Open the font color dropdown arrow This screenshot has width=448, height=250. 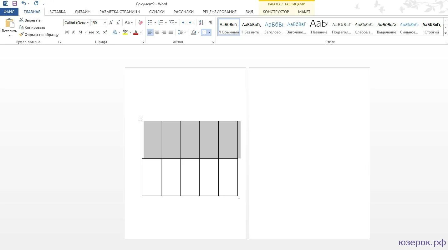[x=141, y=32]
